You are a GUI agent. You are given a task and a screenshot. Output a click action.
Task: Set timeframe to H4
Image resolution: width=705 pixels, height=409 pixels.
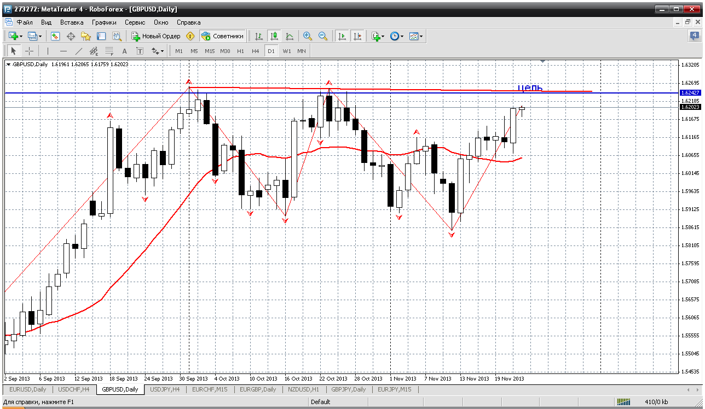[256, 51]
